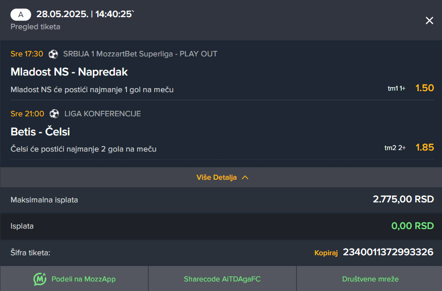Click the A badge next to the date
The height and width of the screenshot is (291, 442).
(x=21, y=15)
